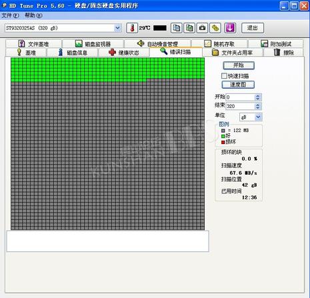Screen dimensions: 310x298
Task: Click the 开始 value spinner arrows
Action: pos(258,97)
